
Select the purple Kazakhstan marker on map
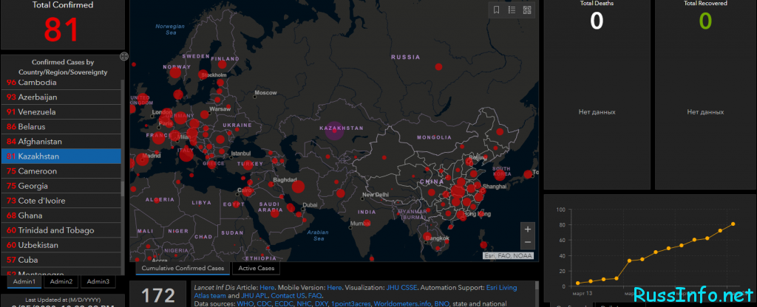coord(334,131)
